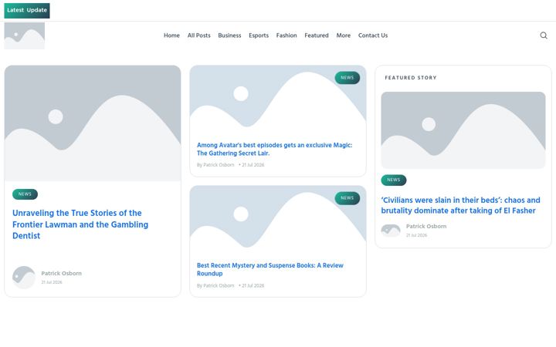Click By Patrick Osborn on Avatar card

tap(215, 165)
